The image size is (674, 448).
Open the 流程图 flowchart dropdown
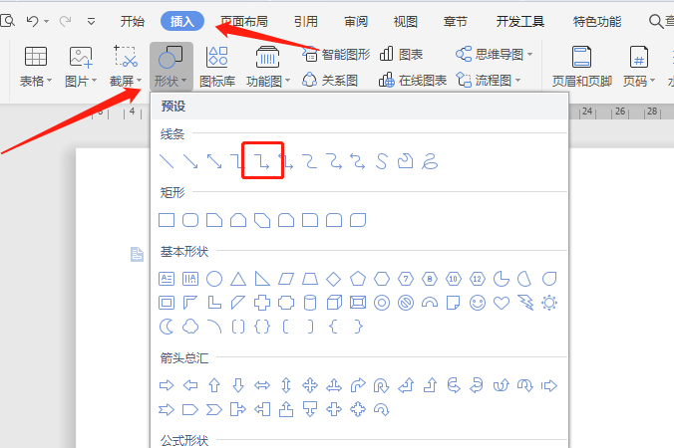tap(489, 81)
